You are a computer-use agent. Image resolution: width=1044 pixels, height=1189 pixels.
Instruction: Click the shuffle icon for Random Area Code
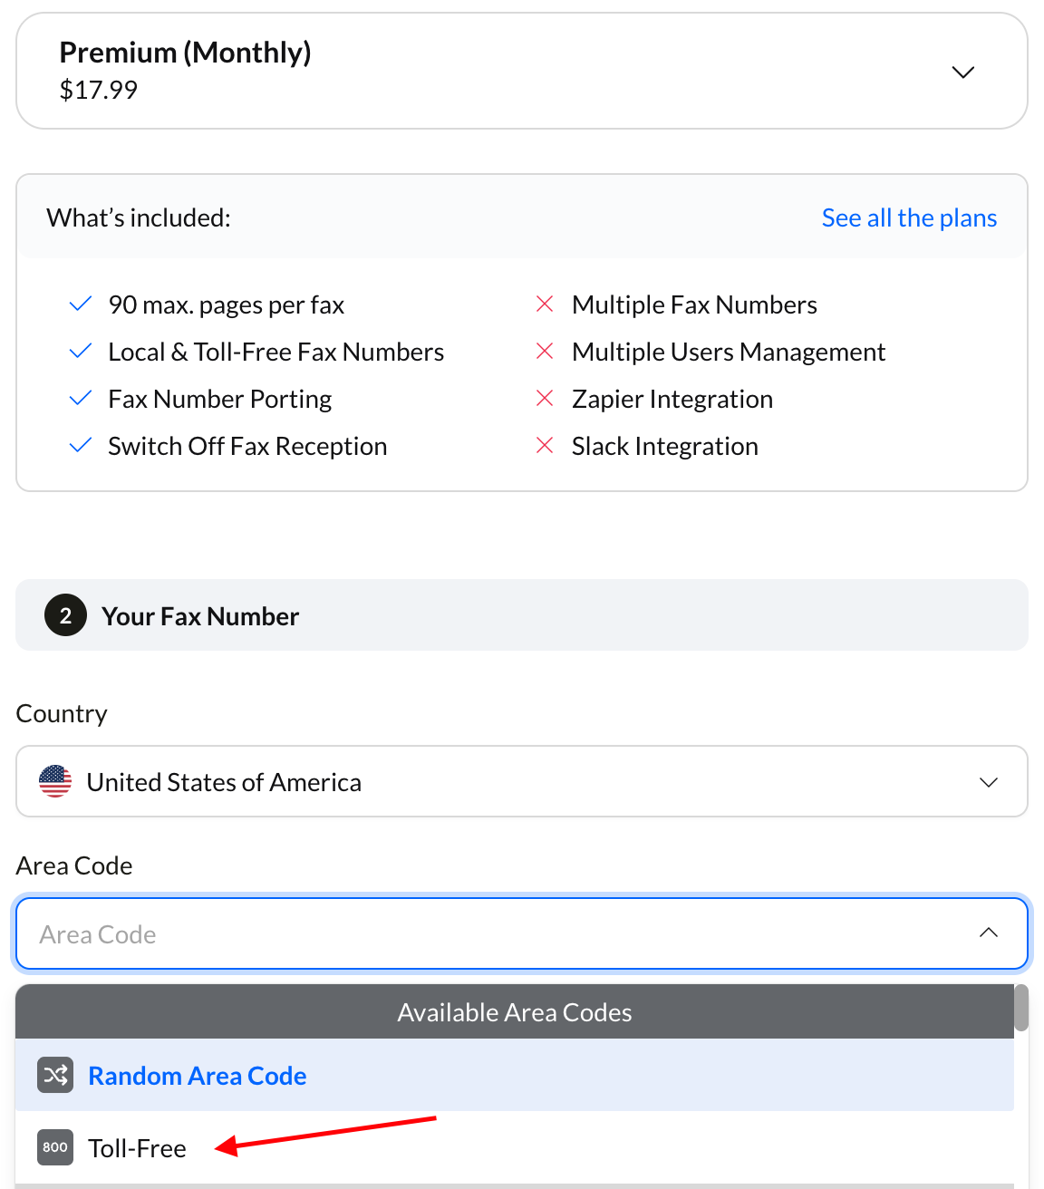pyautogui.click(x=55, y=1076)
